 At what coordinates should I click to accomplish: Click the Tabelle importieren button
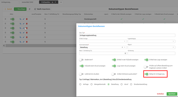pyautogui.click(x=42, y=9)
